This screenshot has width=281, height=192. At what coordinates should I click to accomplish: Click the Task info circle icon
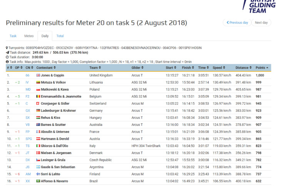tap(7, 61)
